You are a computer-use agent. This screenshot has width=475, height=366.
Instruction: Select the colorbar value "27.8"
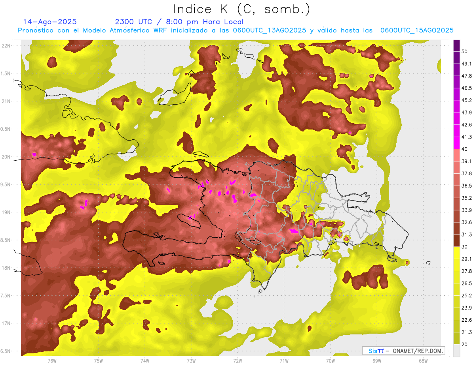coord(466,272)
